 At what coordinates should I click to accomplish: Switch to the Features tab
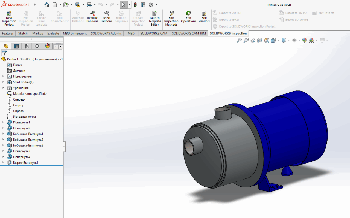(8, 33)
